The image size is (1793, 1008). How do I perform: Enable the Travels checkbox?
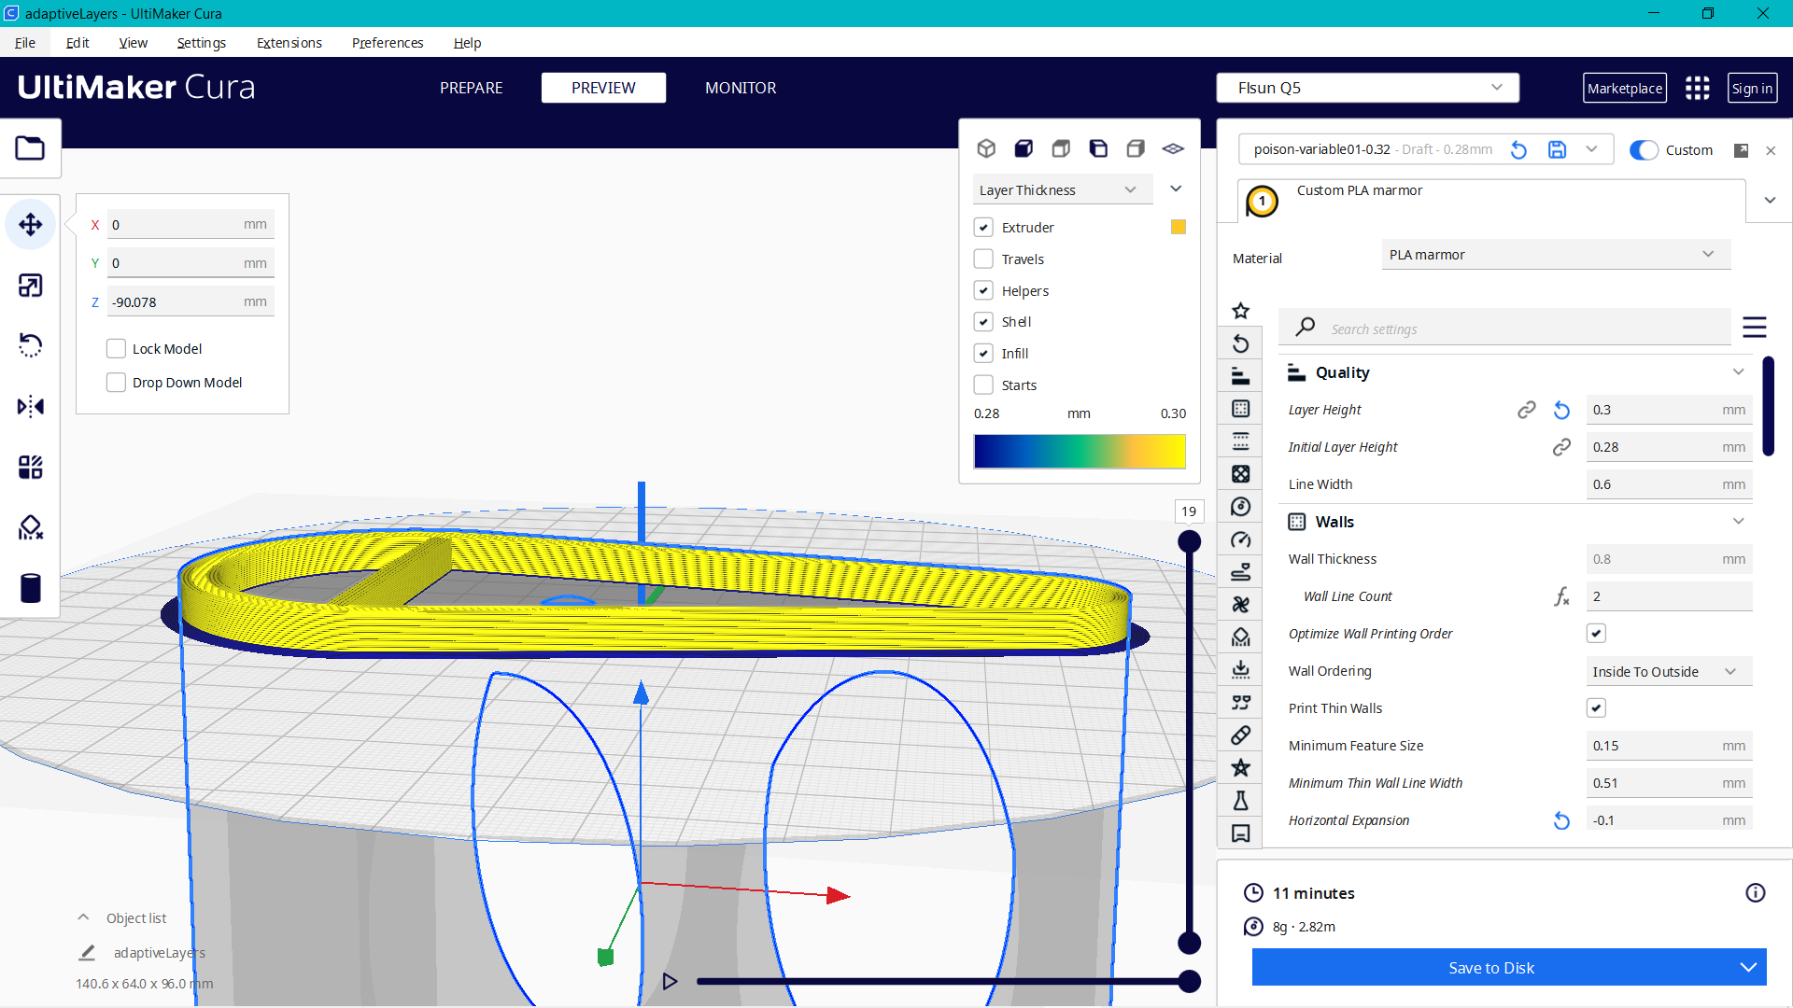pyautogui.click(x=983, y=259)
